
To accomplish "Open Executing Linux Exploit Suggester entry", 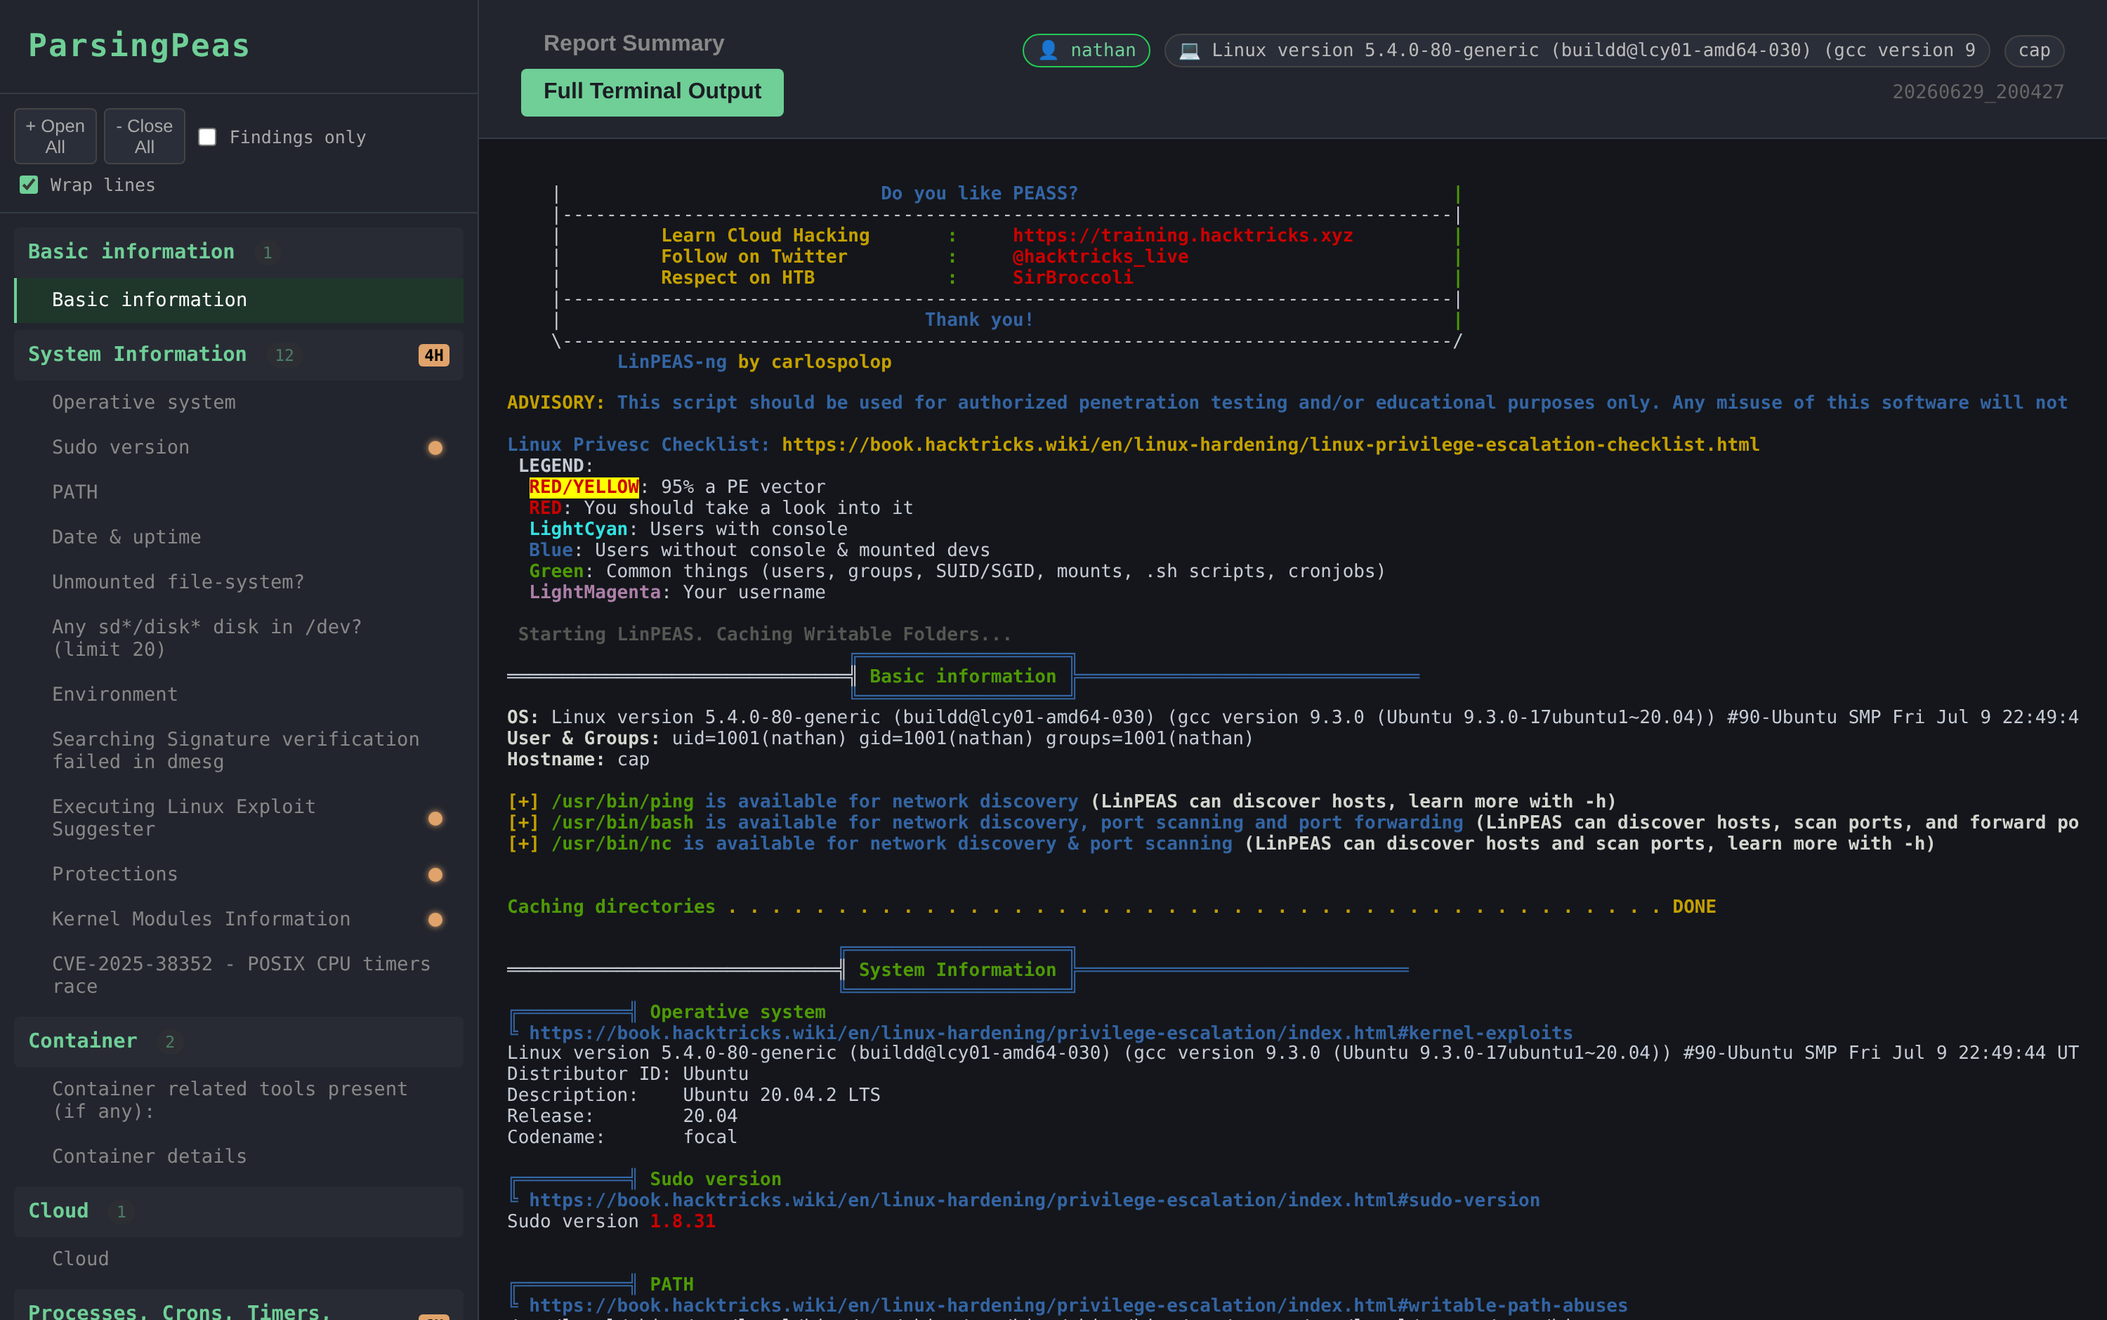I will (x=238, y=818).
